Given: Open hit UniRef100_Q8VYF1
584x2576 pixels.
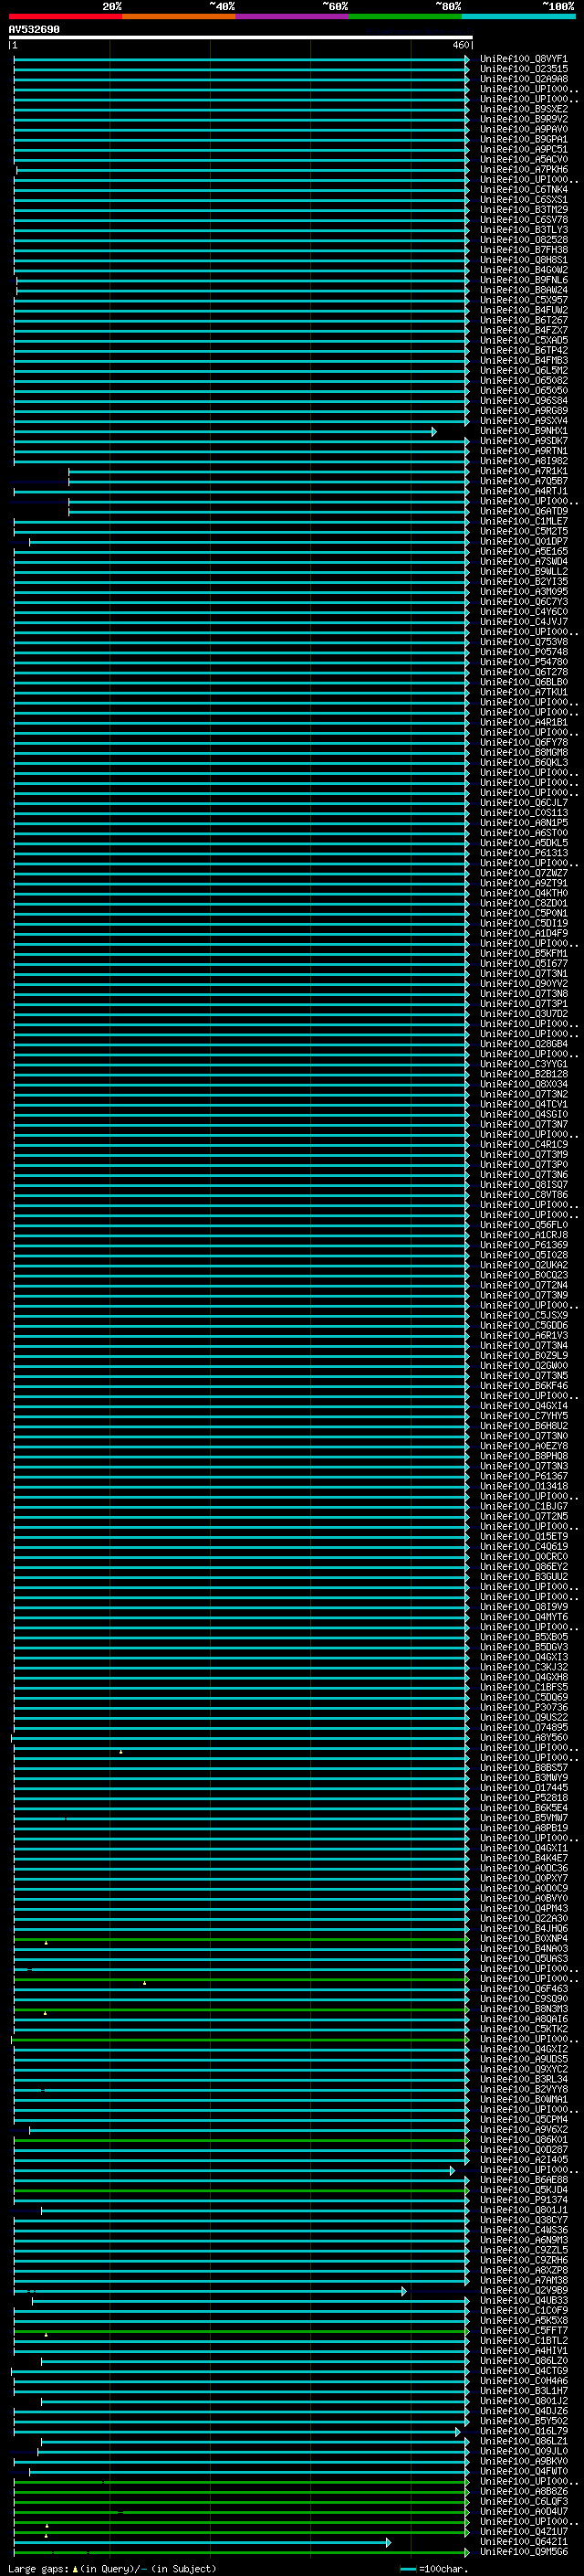Looking at the screenshot, I should point(523,59).
